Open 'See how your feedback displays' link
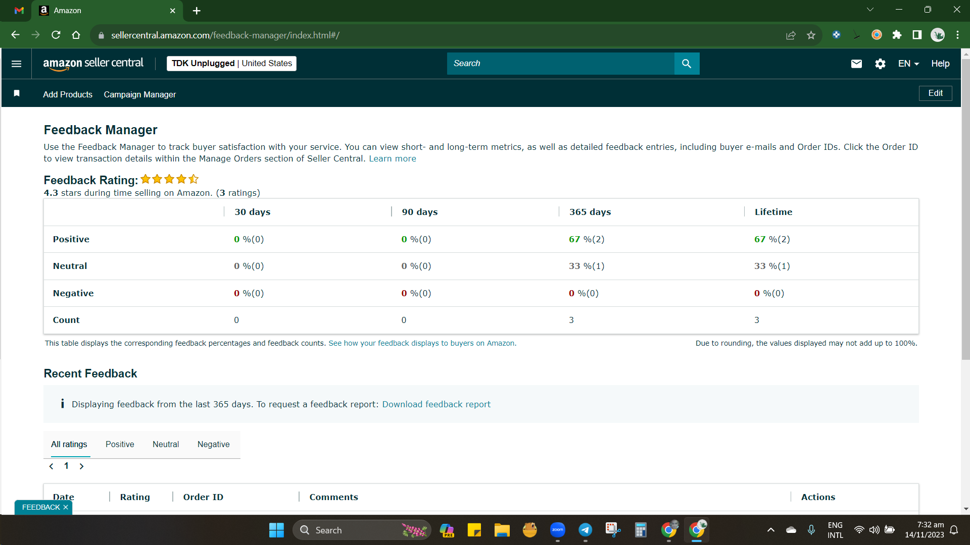 (422, 343)
